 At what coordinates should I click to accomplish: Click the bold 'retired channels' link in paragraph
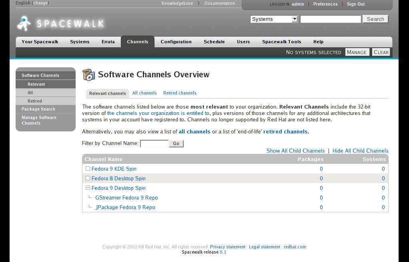pos(285,132)
